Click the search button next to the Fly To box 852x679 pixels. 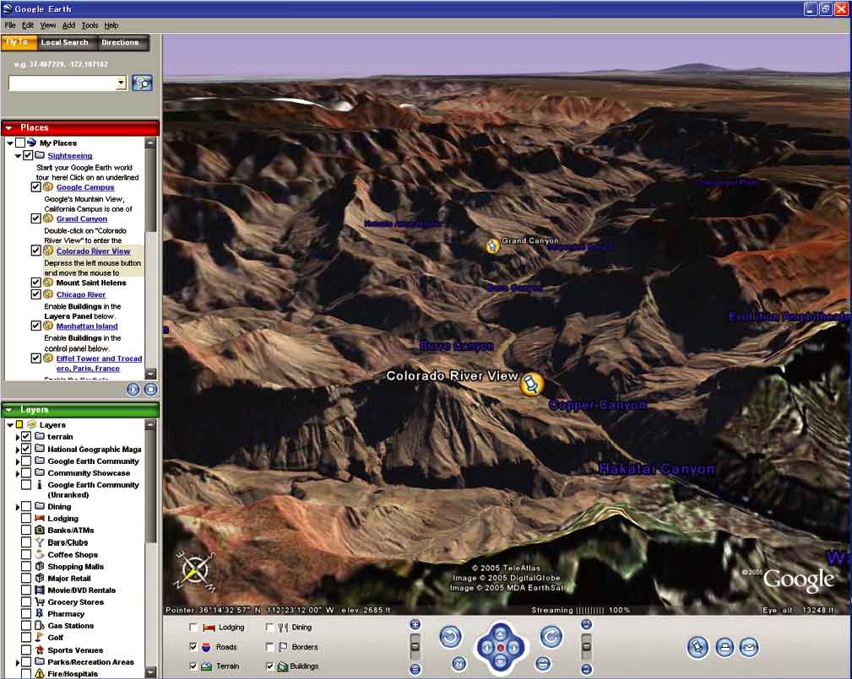[142, 83]
